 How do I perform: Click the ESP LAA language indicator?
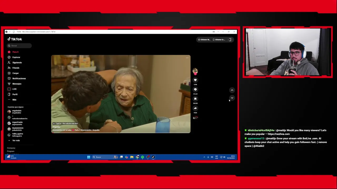217,157
